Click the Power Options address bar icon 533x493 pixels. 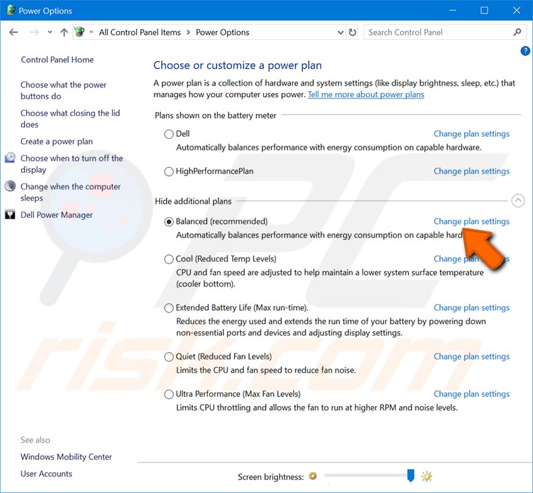click(x=80, y=32)
